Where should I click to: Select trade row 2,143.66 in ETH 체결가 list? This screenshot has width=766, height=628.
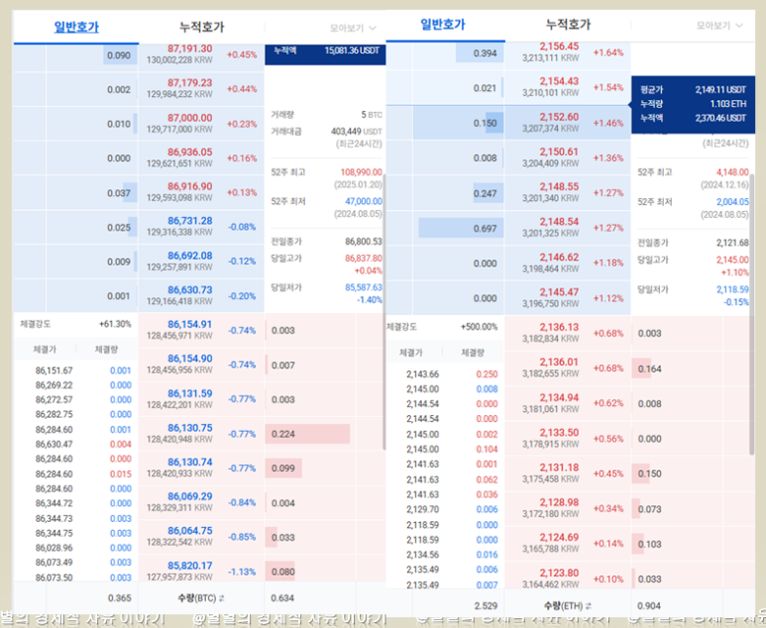point(445,374)
